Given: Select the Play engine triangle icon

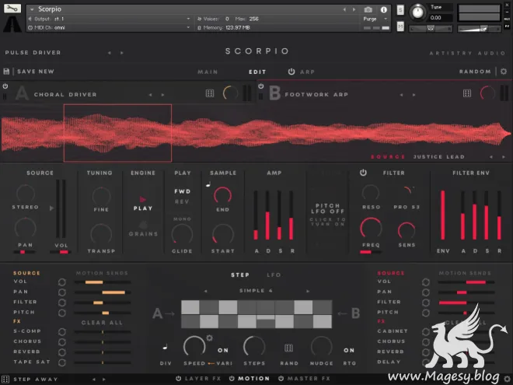Looking at the screenshot, I should pyautogui.click(x=143, y=199).
